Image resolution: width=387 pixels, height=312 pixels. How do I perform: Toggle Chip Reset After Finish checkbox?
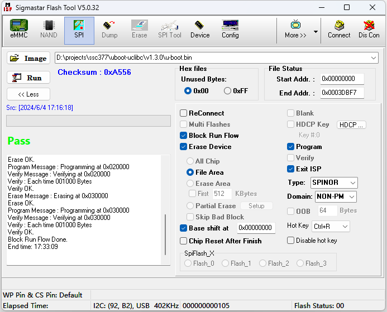pos(184,241)
